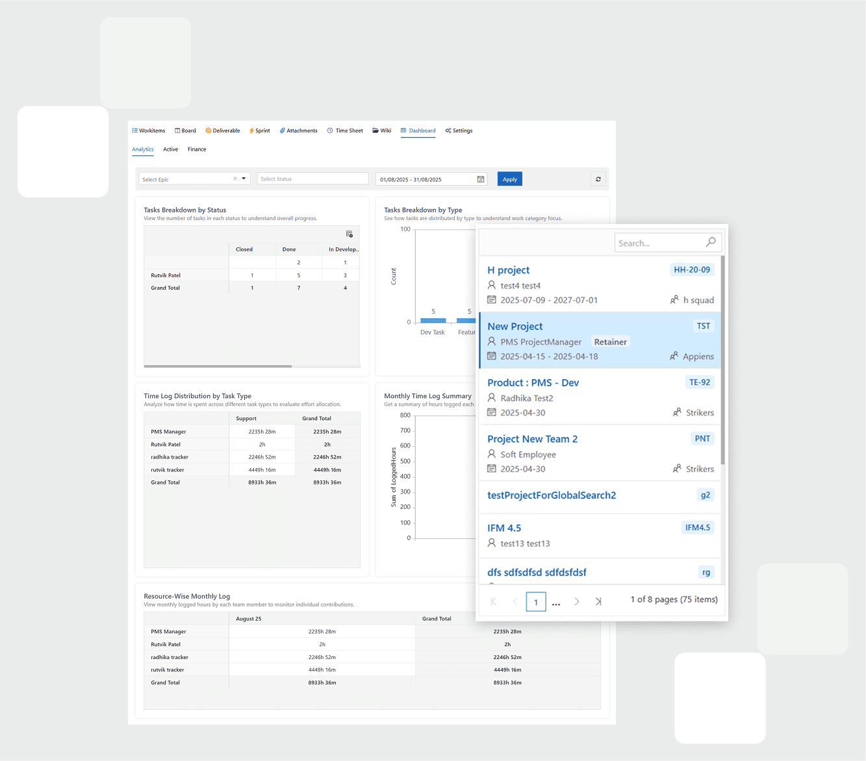
Task: Open the Board tab
Action: [185, 131]
